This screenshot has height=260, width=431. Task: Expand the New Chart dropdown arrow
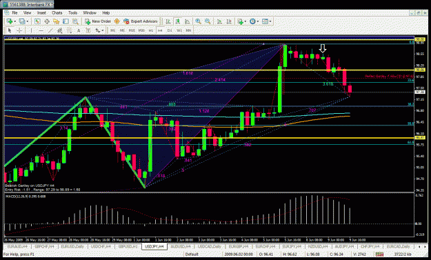(15, 21)
